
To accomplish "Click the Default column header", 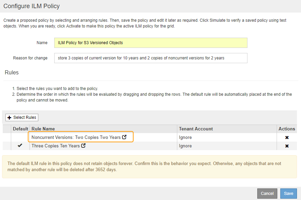I will click(21, 129).
